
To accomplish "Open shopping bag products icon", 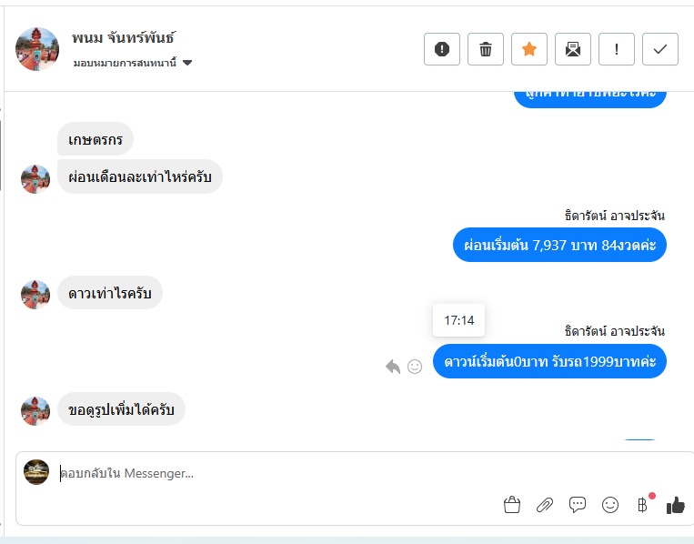I will pos(512,505).
